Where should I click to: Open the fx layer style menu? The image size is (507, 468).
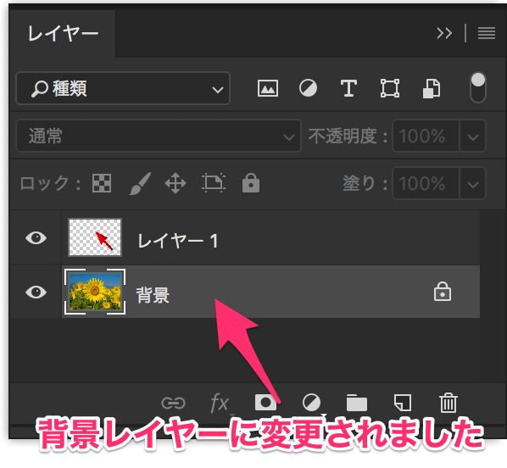pos(220,403)
